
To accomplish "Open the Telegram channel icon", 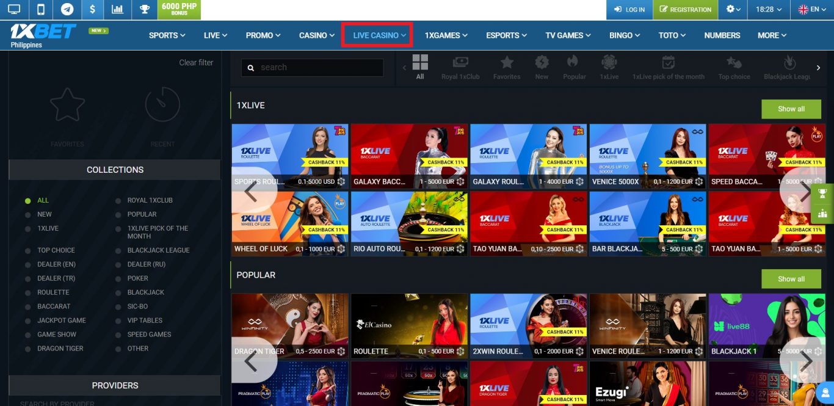I will tap(67, 10).
